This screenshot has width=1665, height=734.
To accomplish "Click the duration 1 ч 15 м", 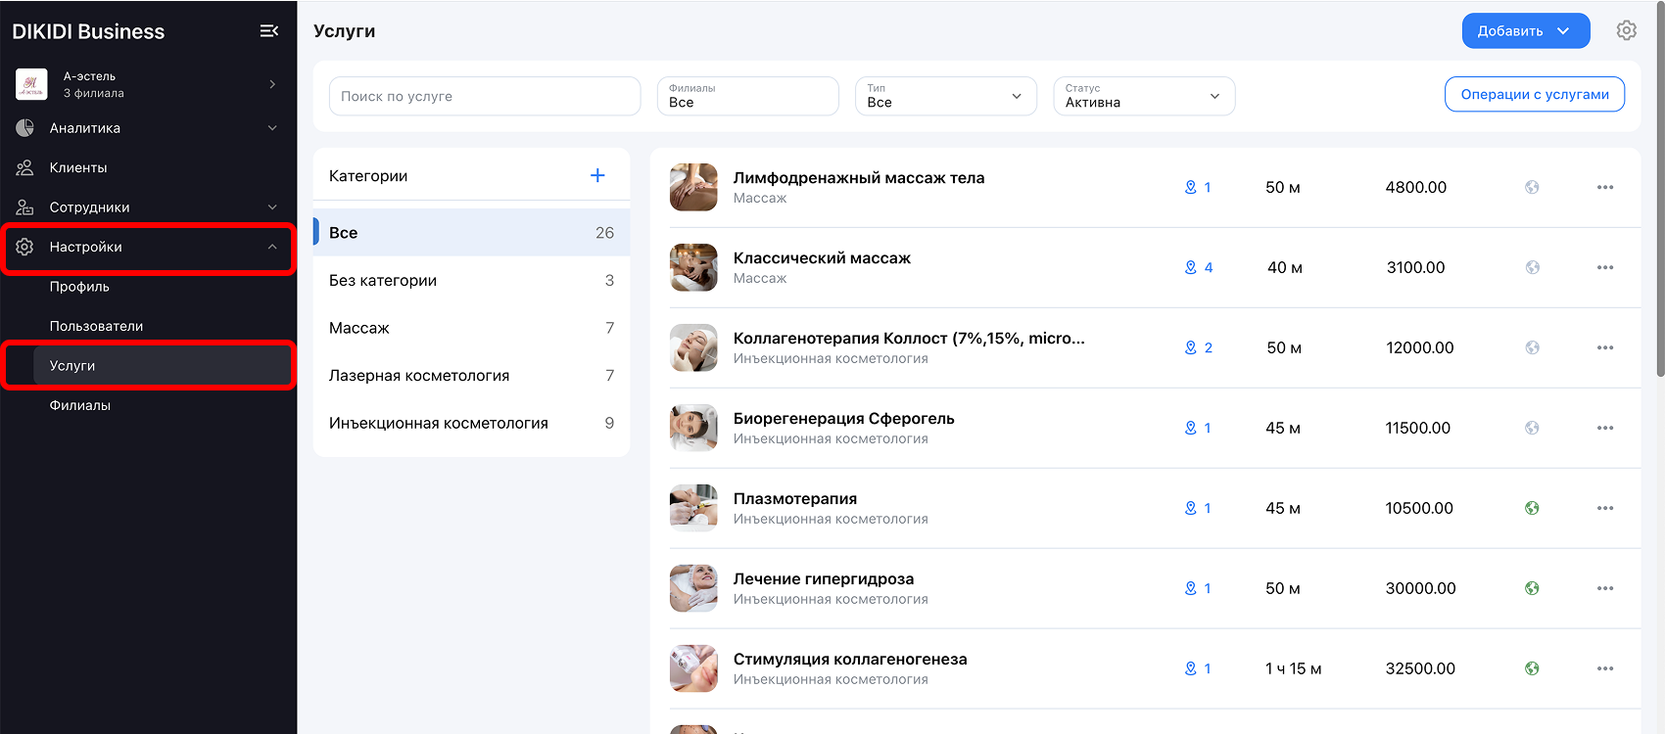I will tap(1294, 668).
